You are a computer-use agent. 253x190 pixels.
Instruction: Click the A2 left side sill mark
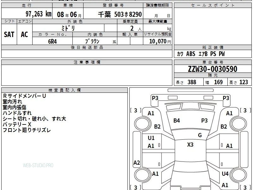[137, 162]
